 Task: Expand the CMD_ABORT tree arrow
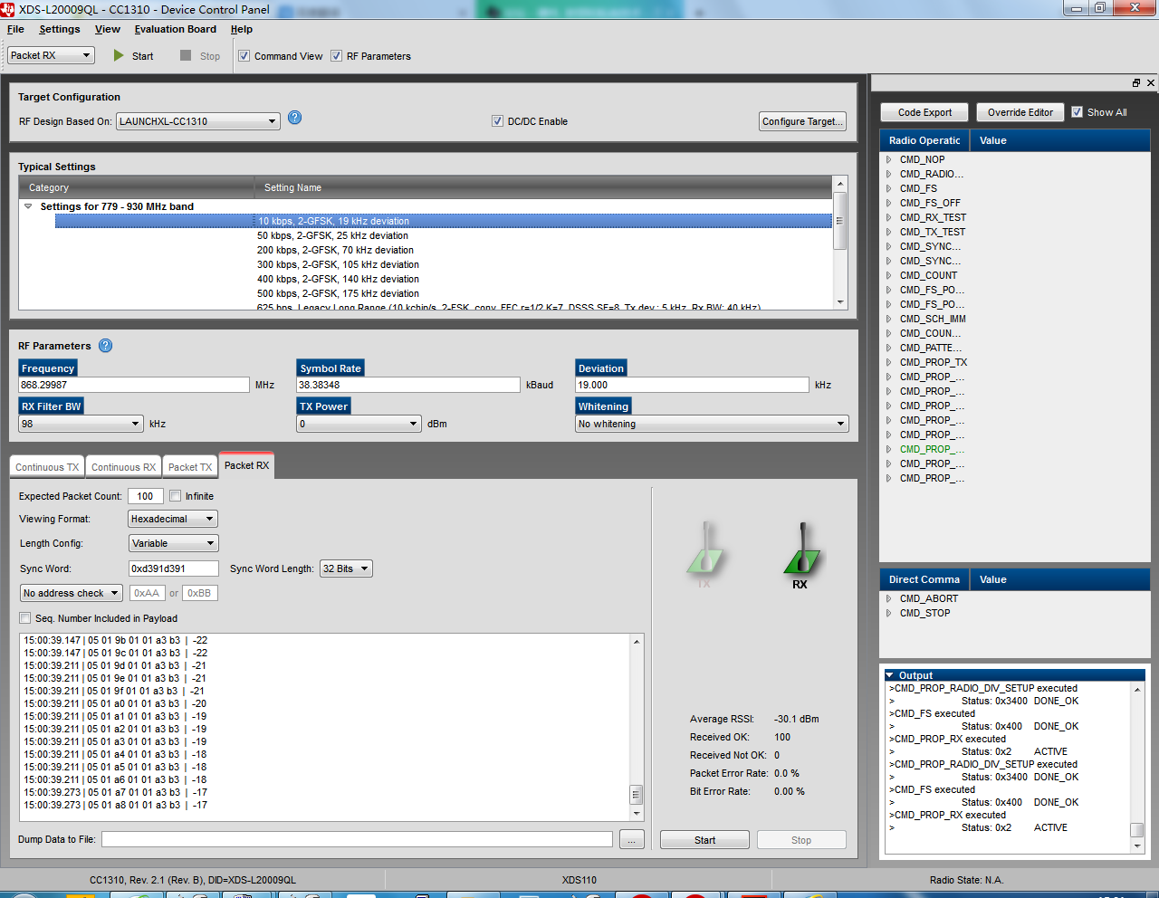pos(889,598)
